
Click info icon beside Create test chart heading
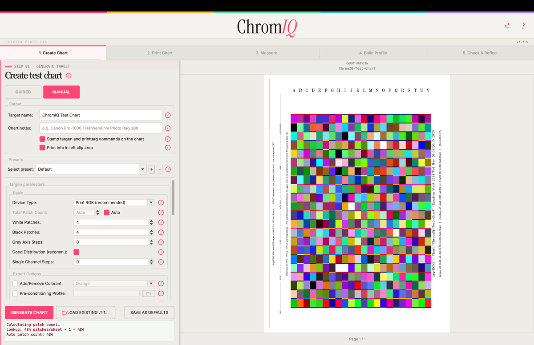point(69,76)
